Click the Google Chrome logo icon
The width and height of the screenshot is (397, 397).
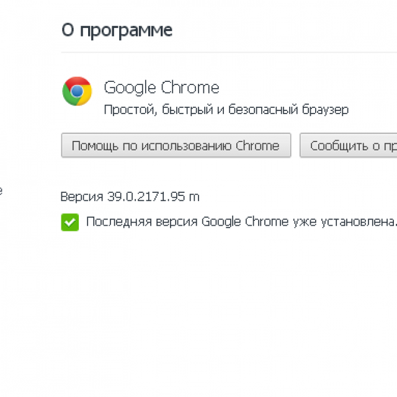point(77,91)
